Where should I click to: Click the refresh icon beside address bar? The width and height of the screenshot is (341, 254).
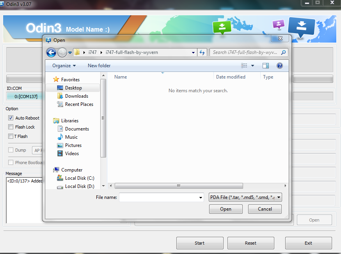(x=202, y=52)
